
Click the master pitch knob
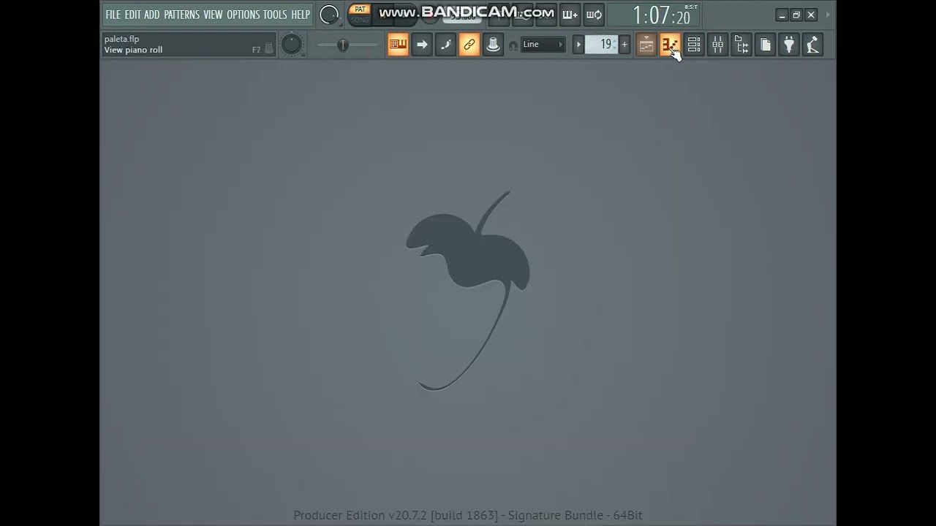tap(291, 45)
